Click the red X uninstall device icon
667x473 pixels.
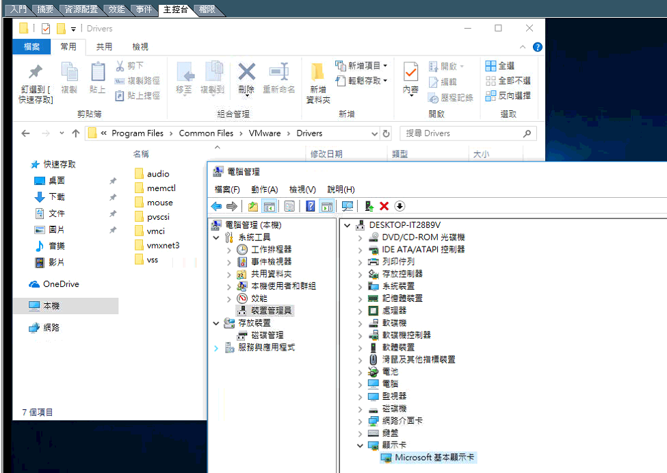coord(384,206)
